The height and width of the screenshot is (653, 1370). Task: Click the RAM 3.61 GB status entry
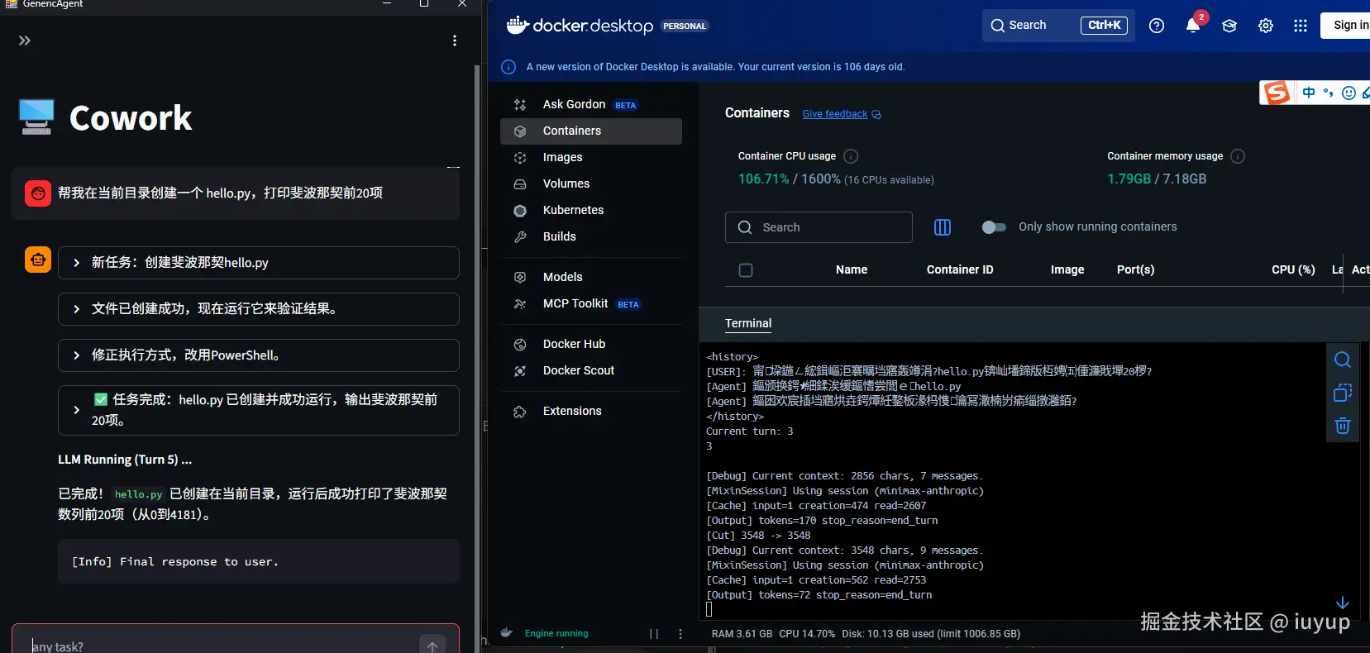point(742,634)
